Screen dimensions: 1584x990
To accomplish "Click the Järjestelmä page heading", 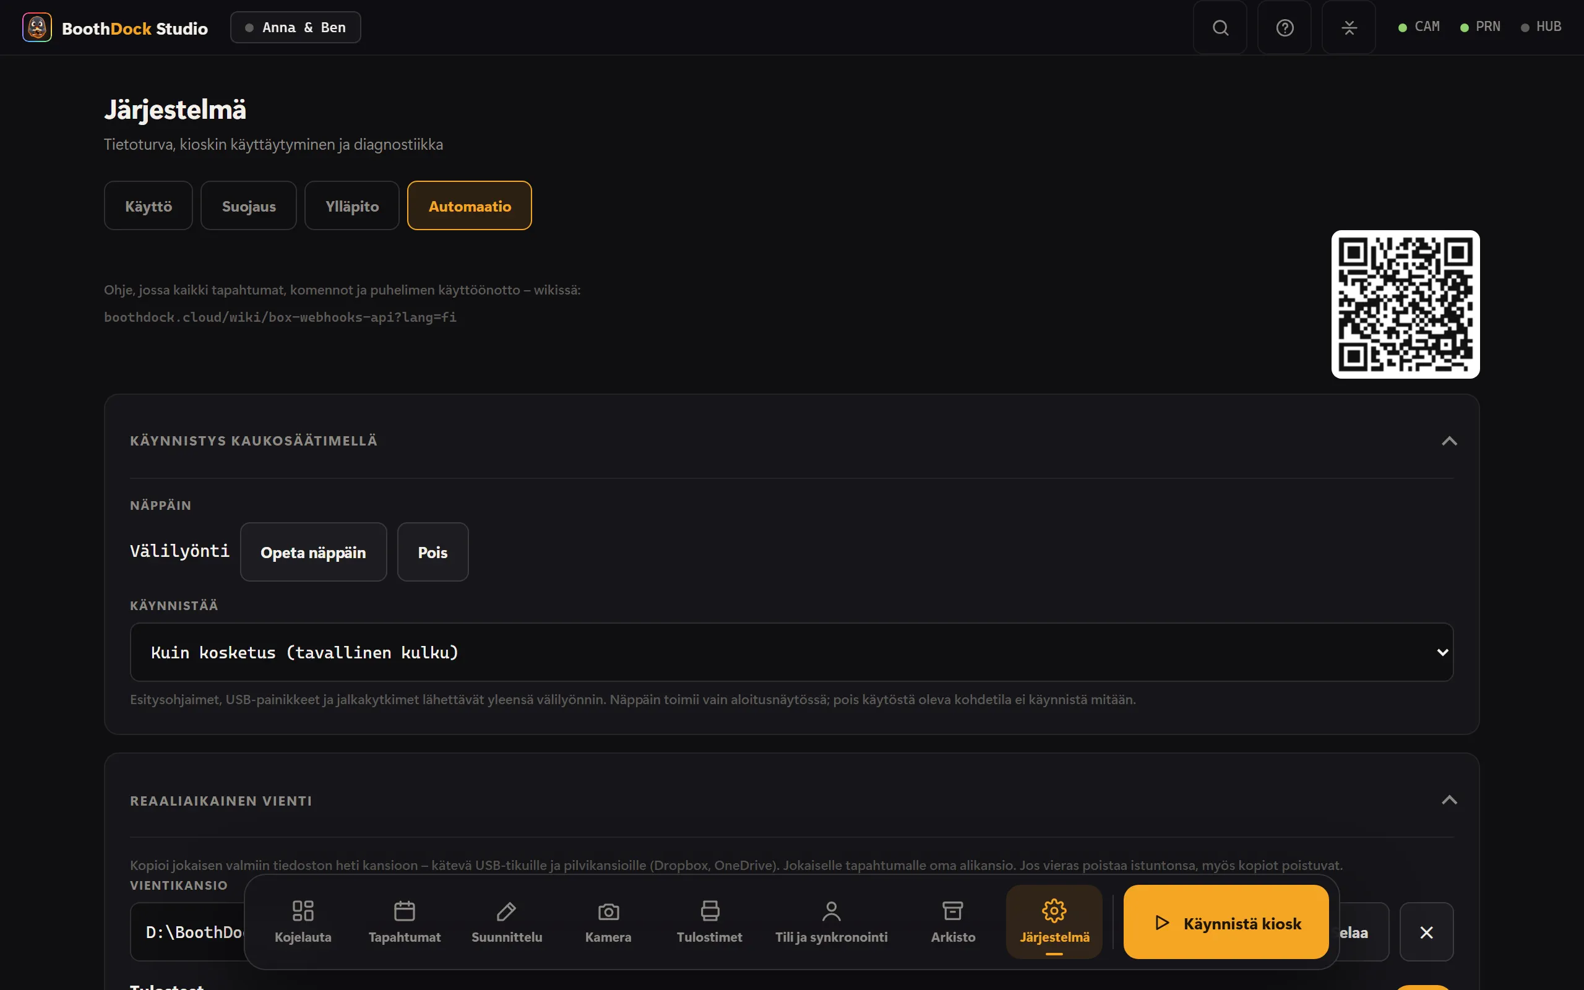I will pyautogui.click(x=176, y=110).
